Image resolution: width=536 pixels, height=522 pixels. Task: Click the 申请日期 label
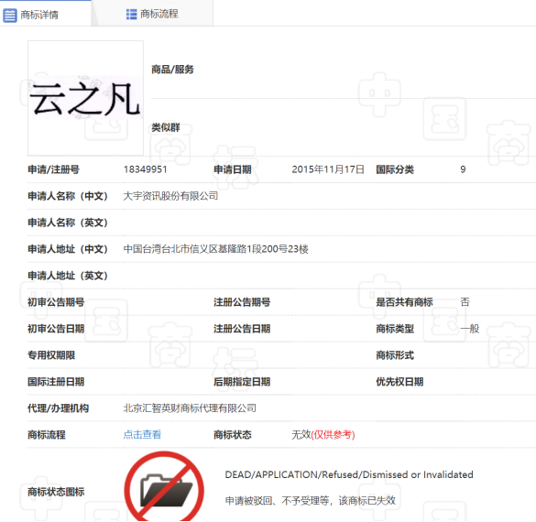[x=233, y=169]
